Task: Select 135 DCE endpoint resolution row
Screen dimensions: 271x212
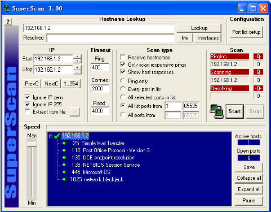Action: click(103, 158)
